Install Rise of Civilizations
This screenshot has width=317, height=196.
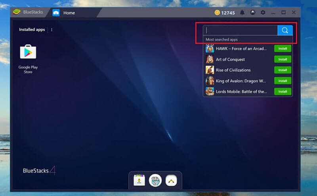(283, 70)
